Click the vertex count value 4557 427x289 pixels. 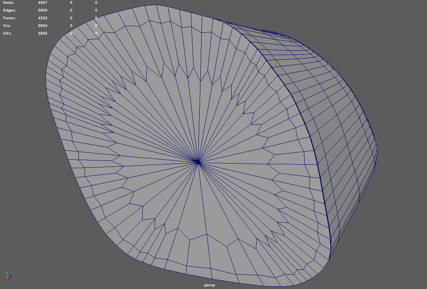click(42, 3)
